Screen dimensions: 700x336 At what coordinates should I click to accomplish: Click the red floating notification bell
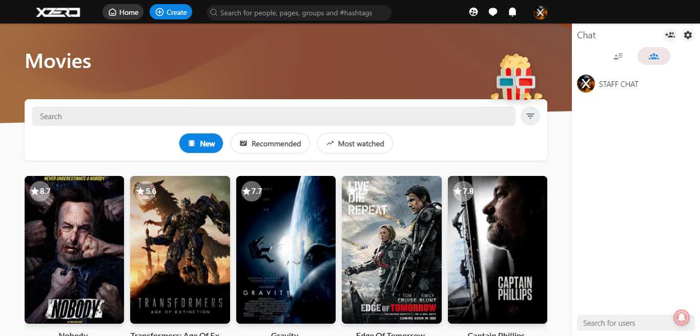[682, 318]
